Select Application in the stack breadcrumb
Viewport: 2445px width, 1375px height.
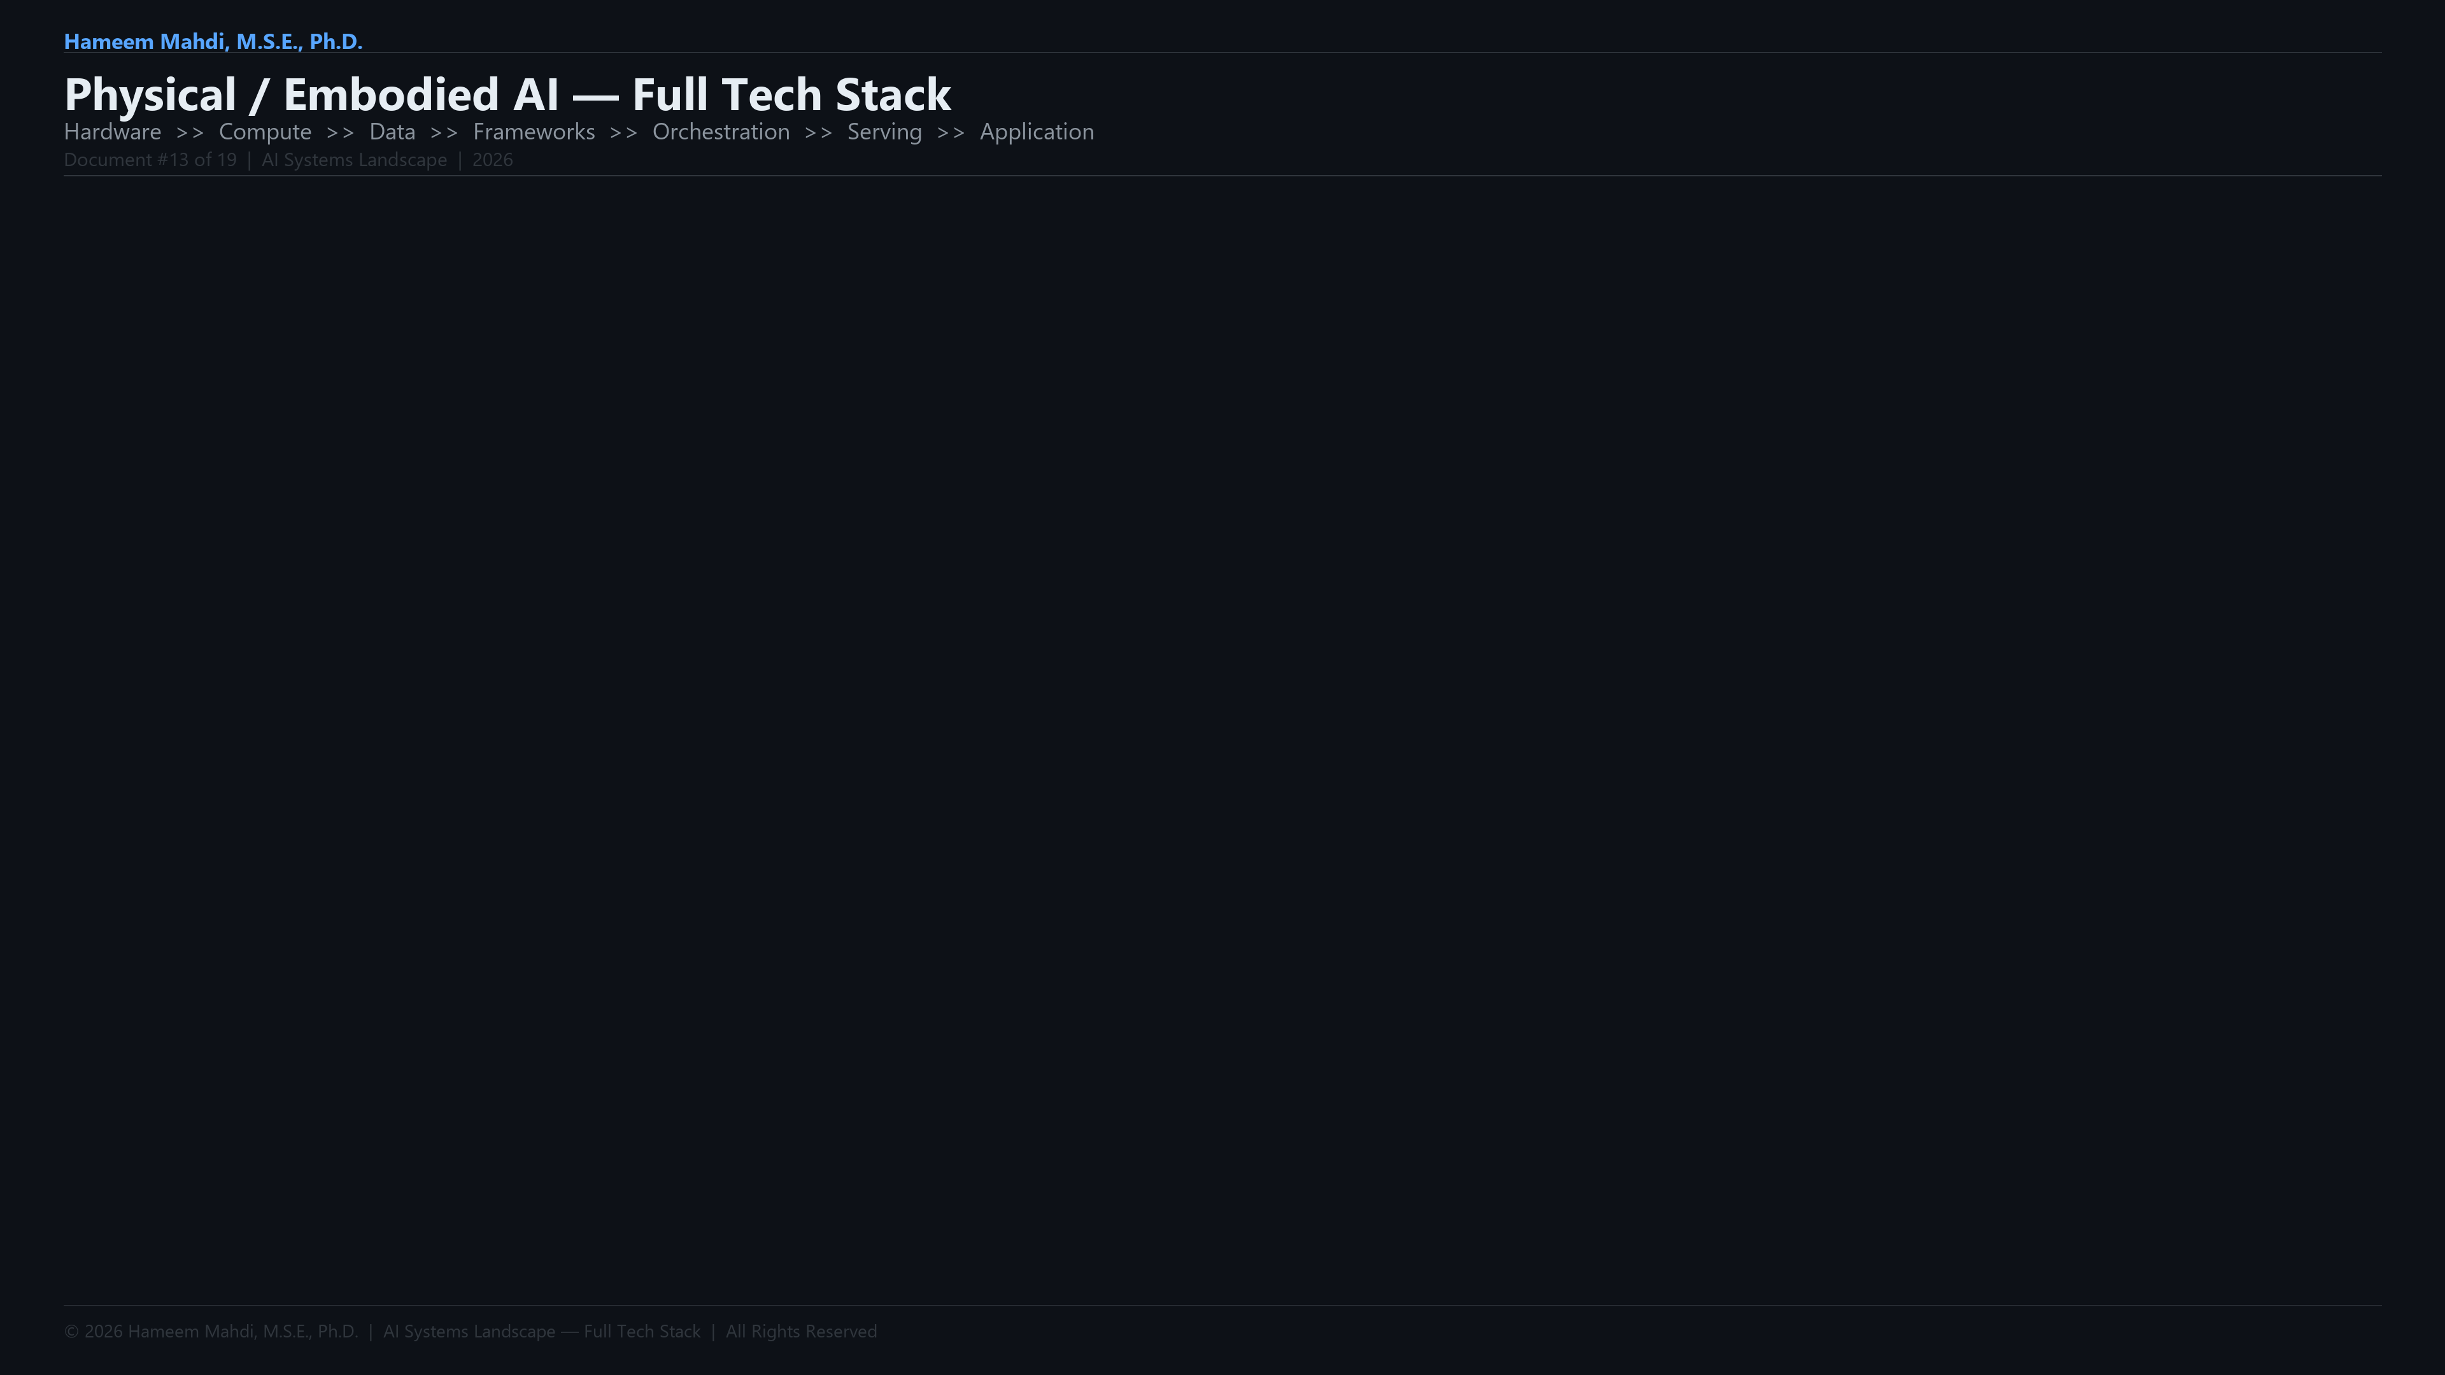tap(1037, 132)
